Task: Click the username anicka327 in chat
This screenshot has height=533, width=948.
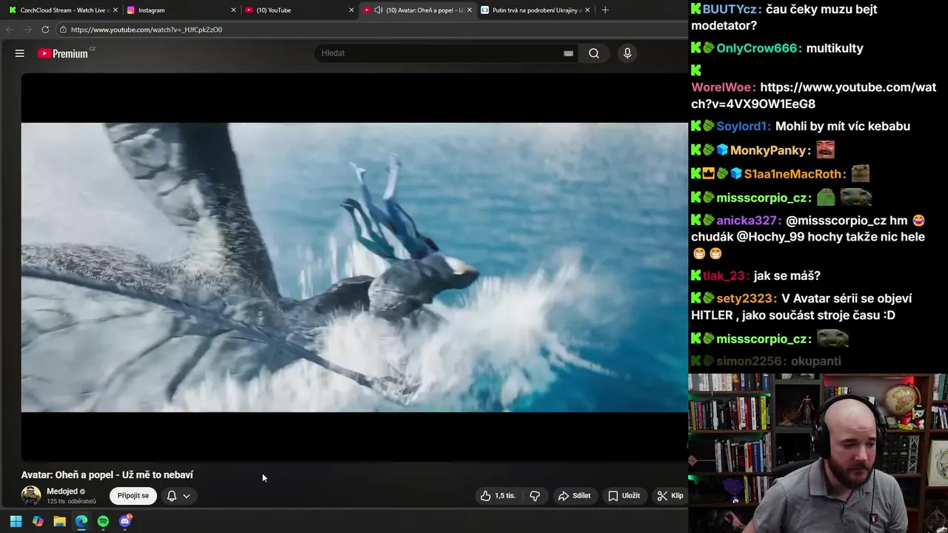Action: (x=747, y=221)
